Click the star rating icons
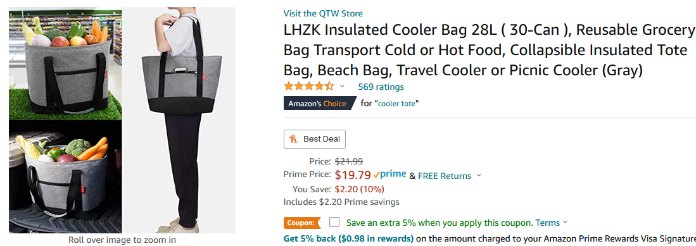This screenshot has height=246, width=696. (x=309, y=86)
